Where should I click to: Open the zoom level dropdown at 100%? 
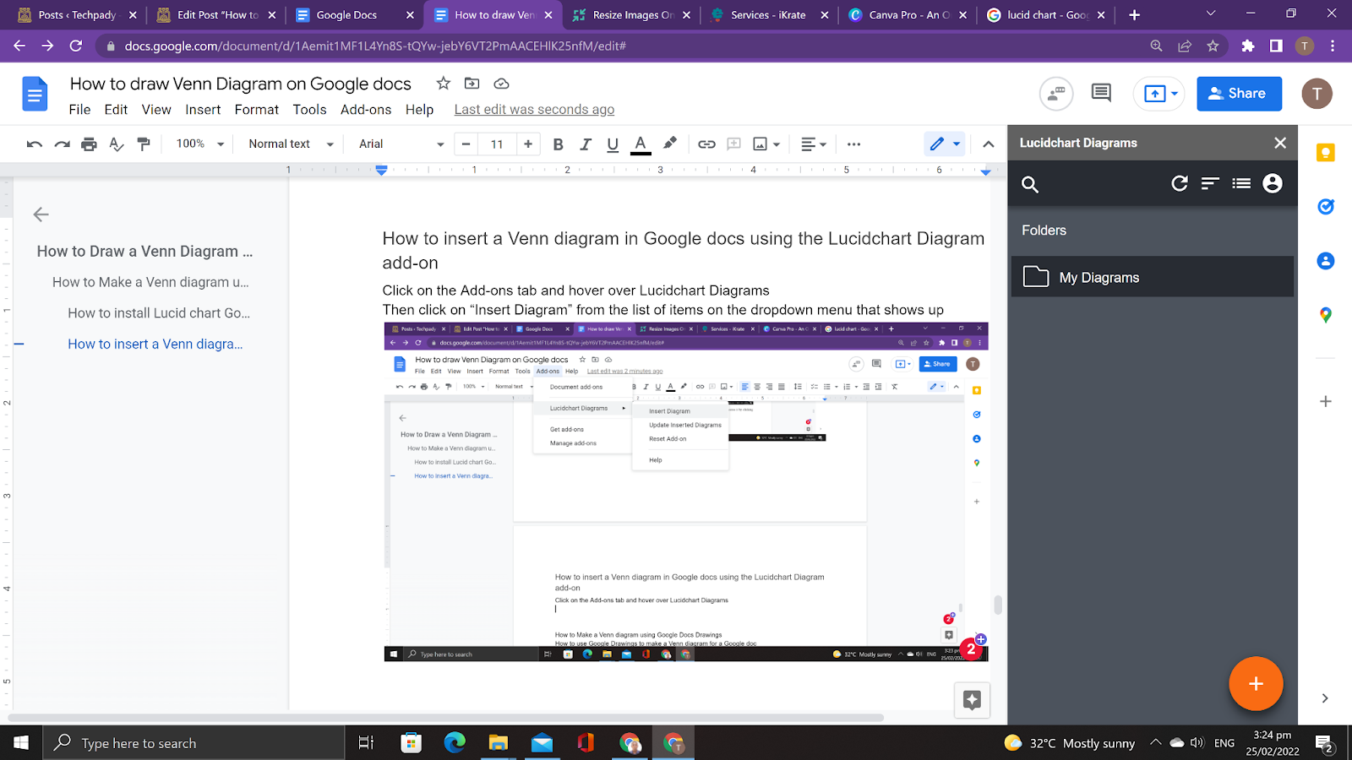tap(200, 144)
